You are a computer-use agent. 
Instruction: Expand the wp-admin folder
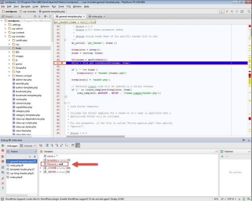click(6, 29)
